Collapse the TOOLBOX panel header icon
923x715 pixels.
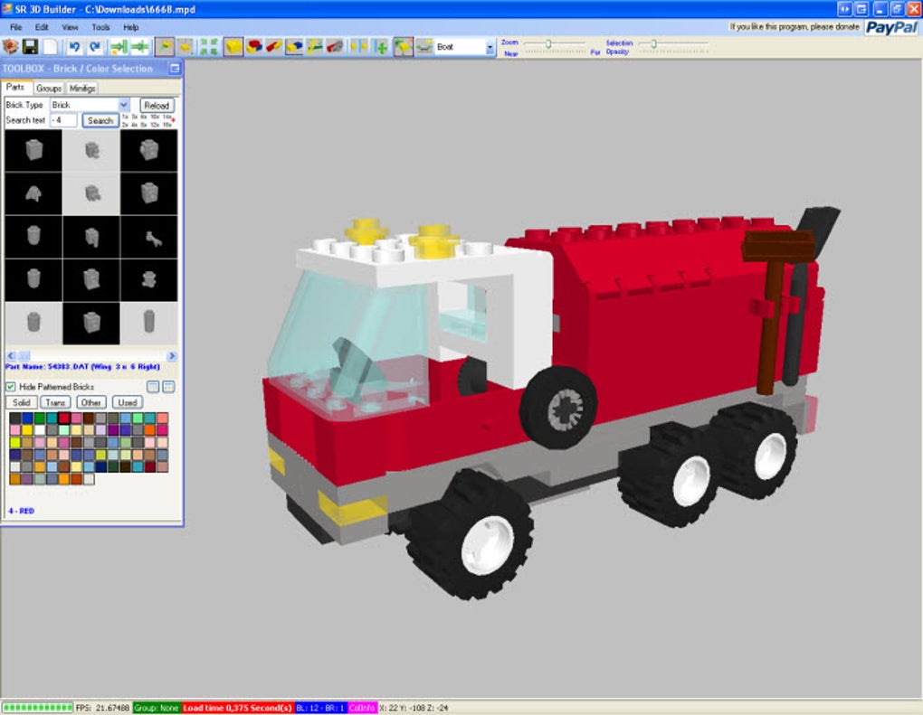coord(175,69)
